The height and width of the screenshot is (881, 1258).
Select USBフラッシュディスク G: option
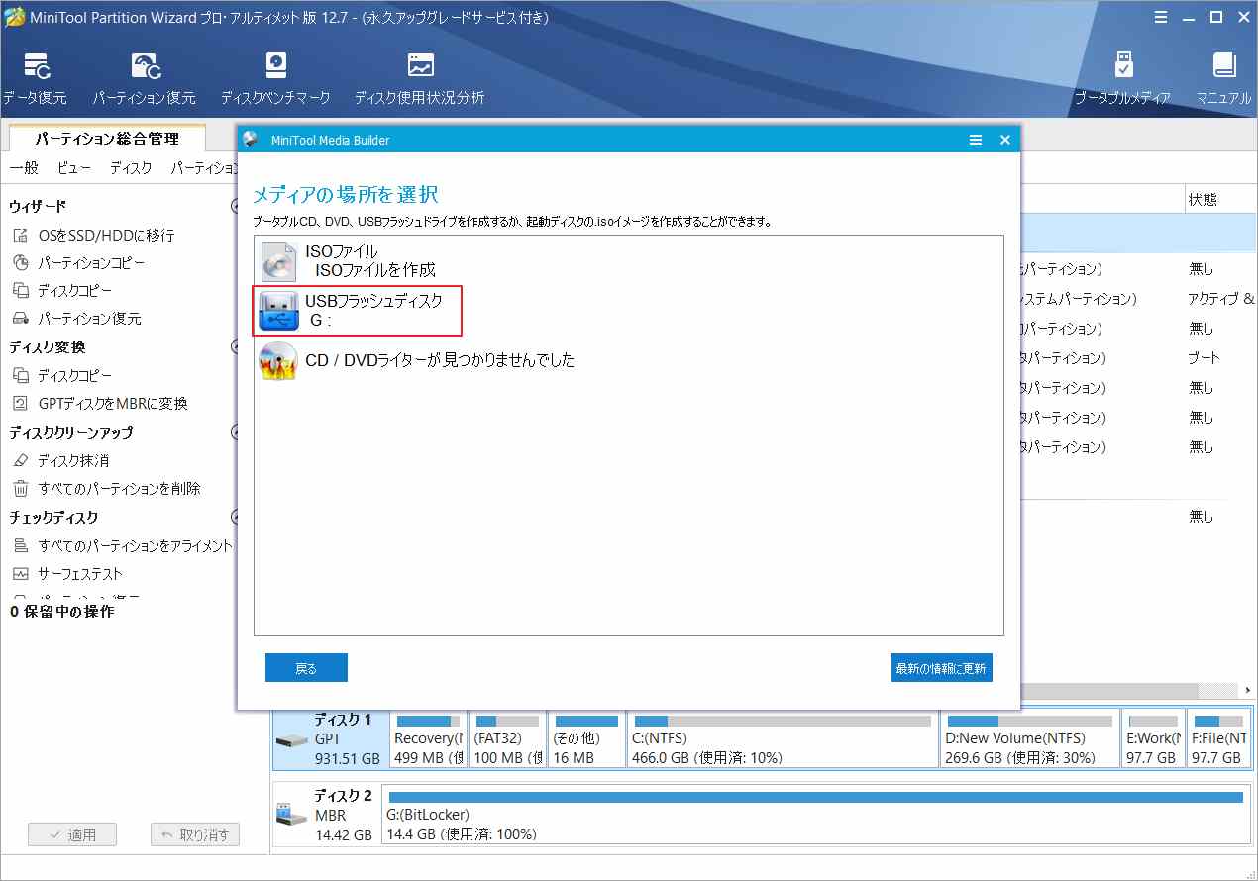point(359,310)
